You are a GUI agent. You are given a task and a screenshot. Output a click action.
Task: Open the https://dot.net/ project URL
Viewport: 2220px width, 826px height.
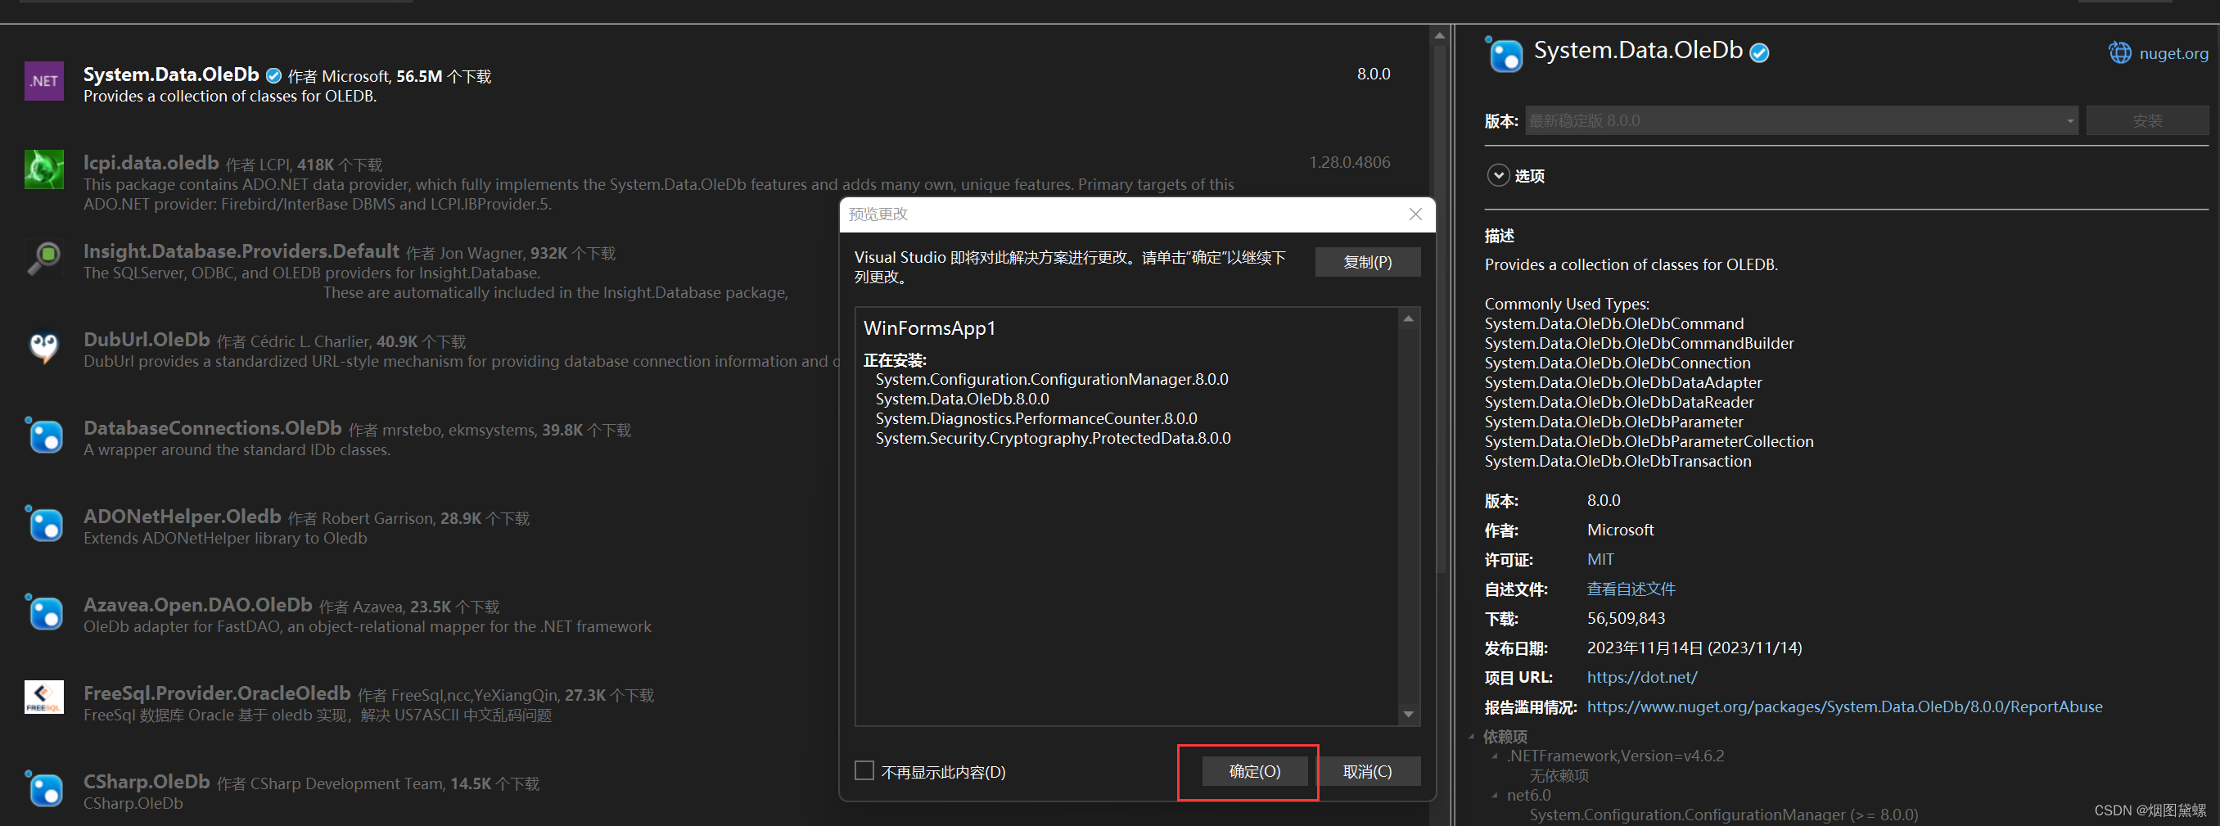pos(1642,677)
